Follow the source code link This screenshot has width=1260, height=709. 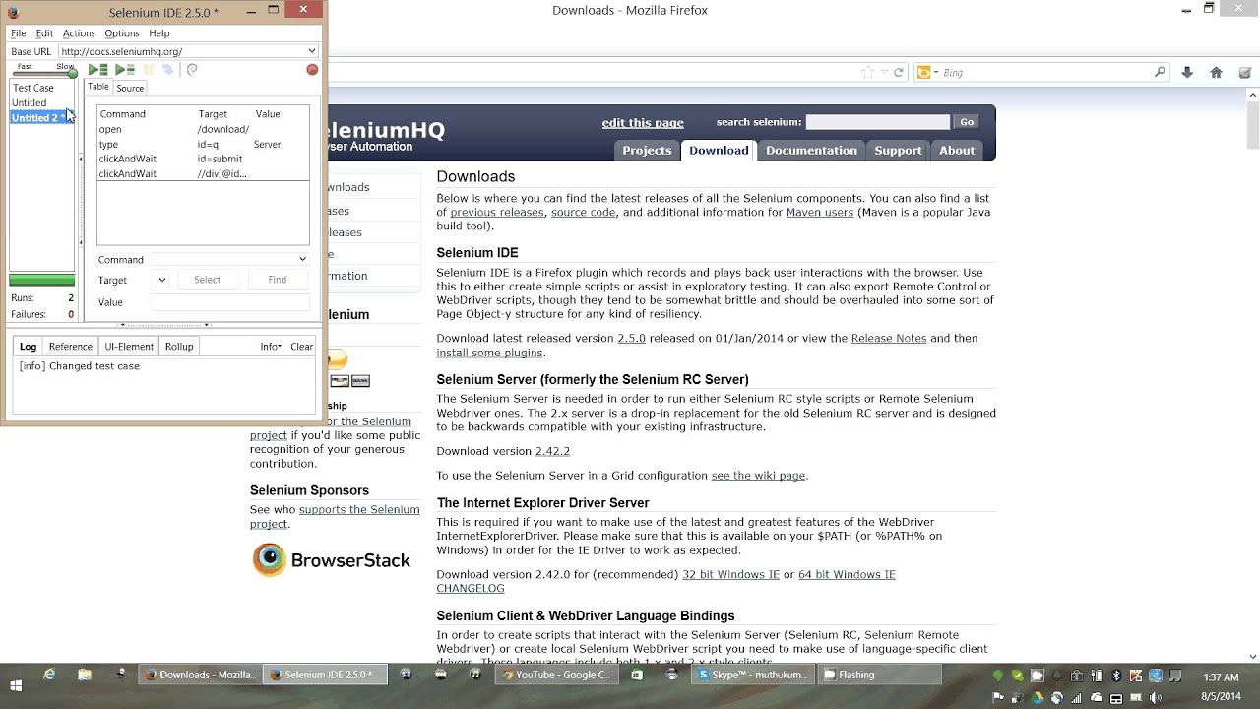coord(584,213)
